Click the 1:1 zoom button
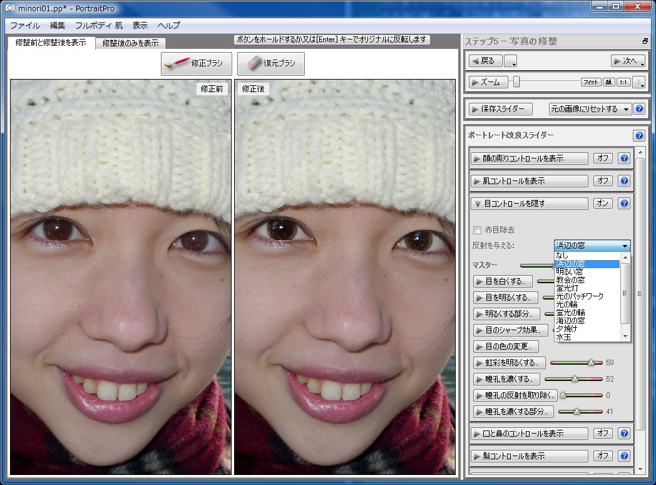The image size is (656, 485). click(x=623, y=82)
